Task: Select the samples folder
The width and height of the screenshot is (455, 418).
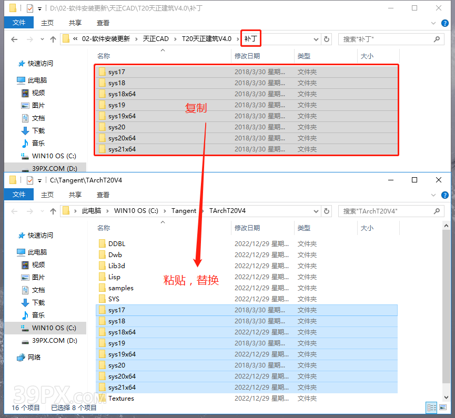Action: tap(247, 288)
